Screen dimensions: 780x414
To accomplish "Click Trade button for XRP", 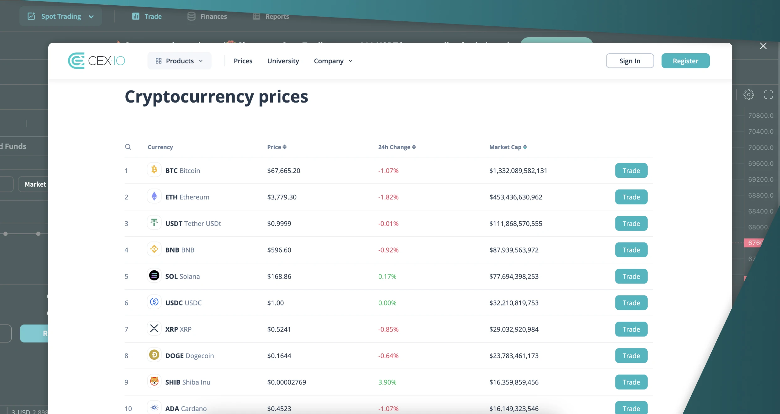I will (631, 329).
